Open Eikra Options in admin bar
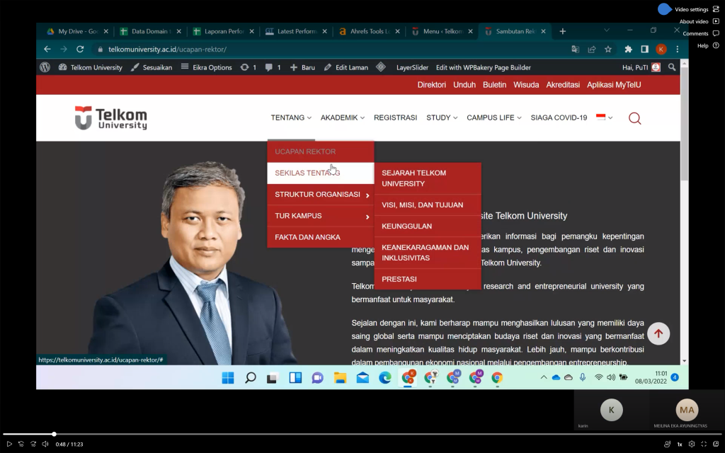The image size is (725, 453). (206, 67)
